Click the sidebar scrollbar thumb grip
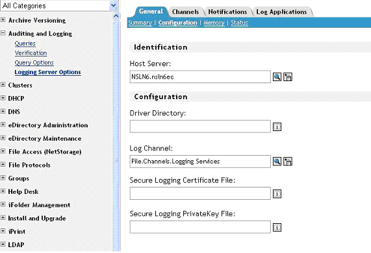 click(x=116, y=160)
